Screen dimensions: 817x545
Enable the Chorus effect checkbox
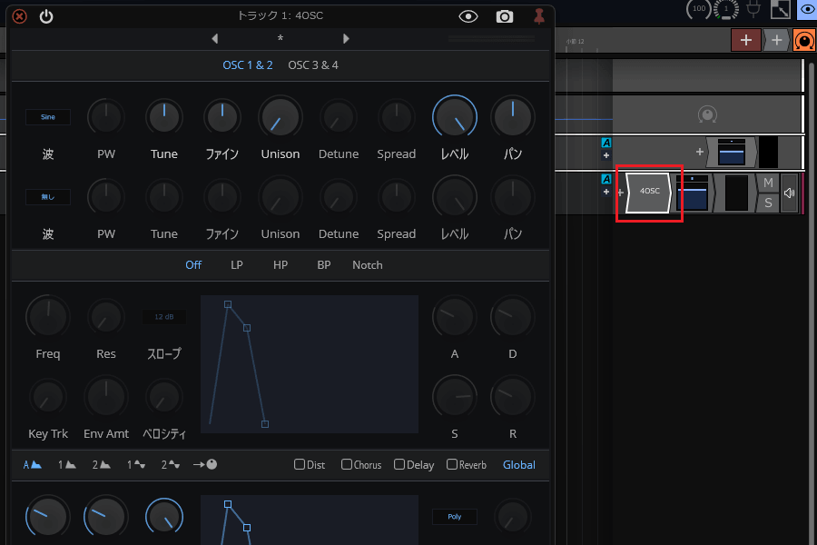click(x=347, y=464)
